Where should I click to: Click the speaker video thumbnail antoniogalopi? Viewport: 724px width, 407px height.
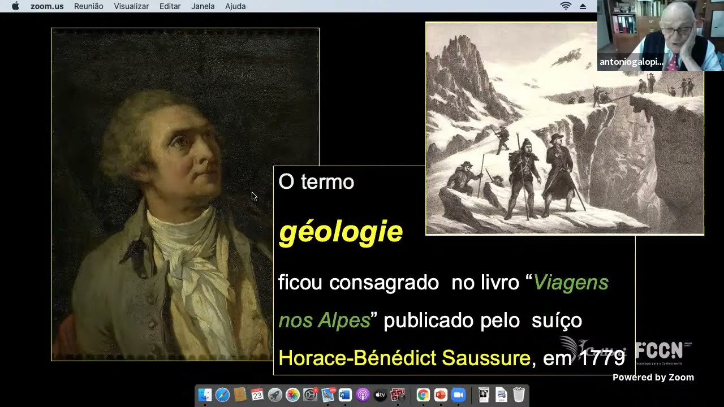[661, 35]
